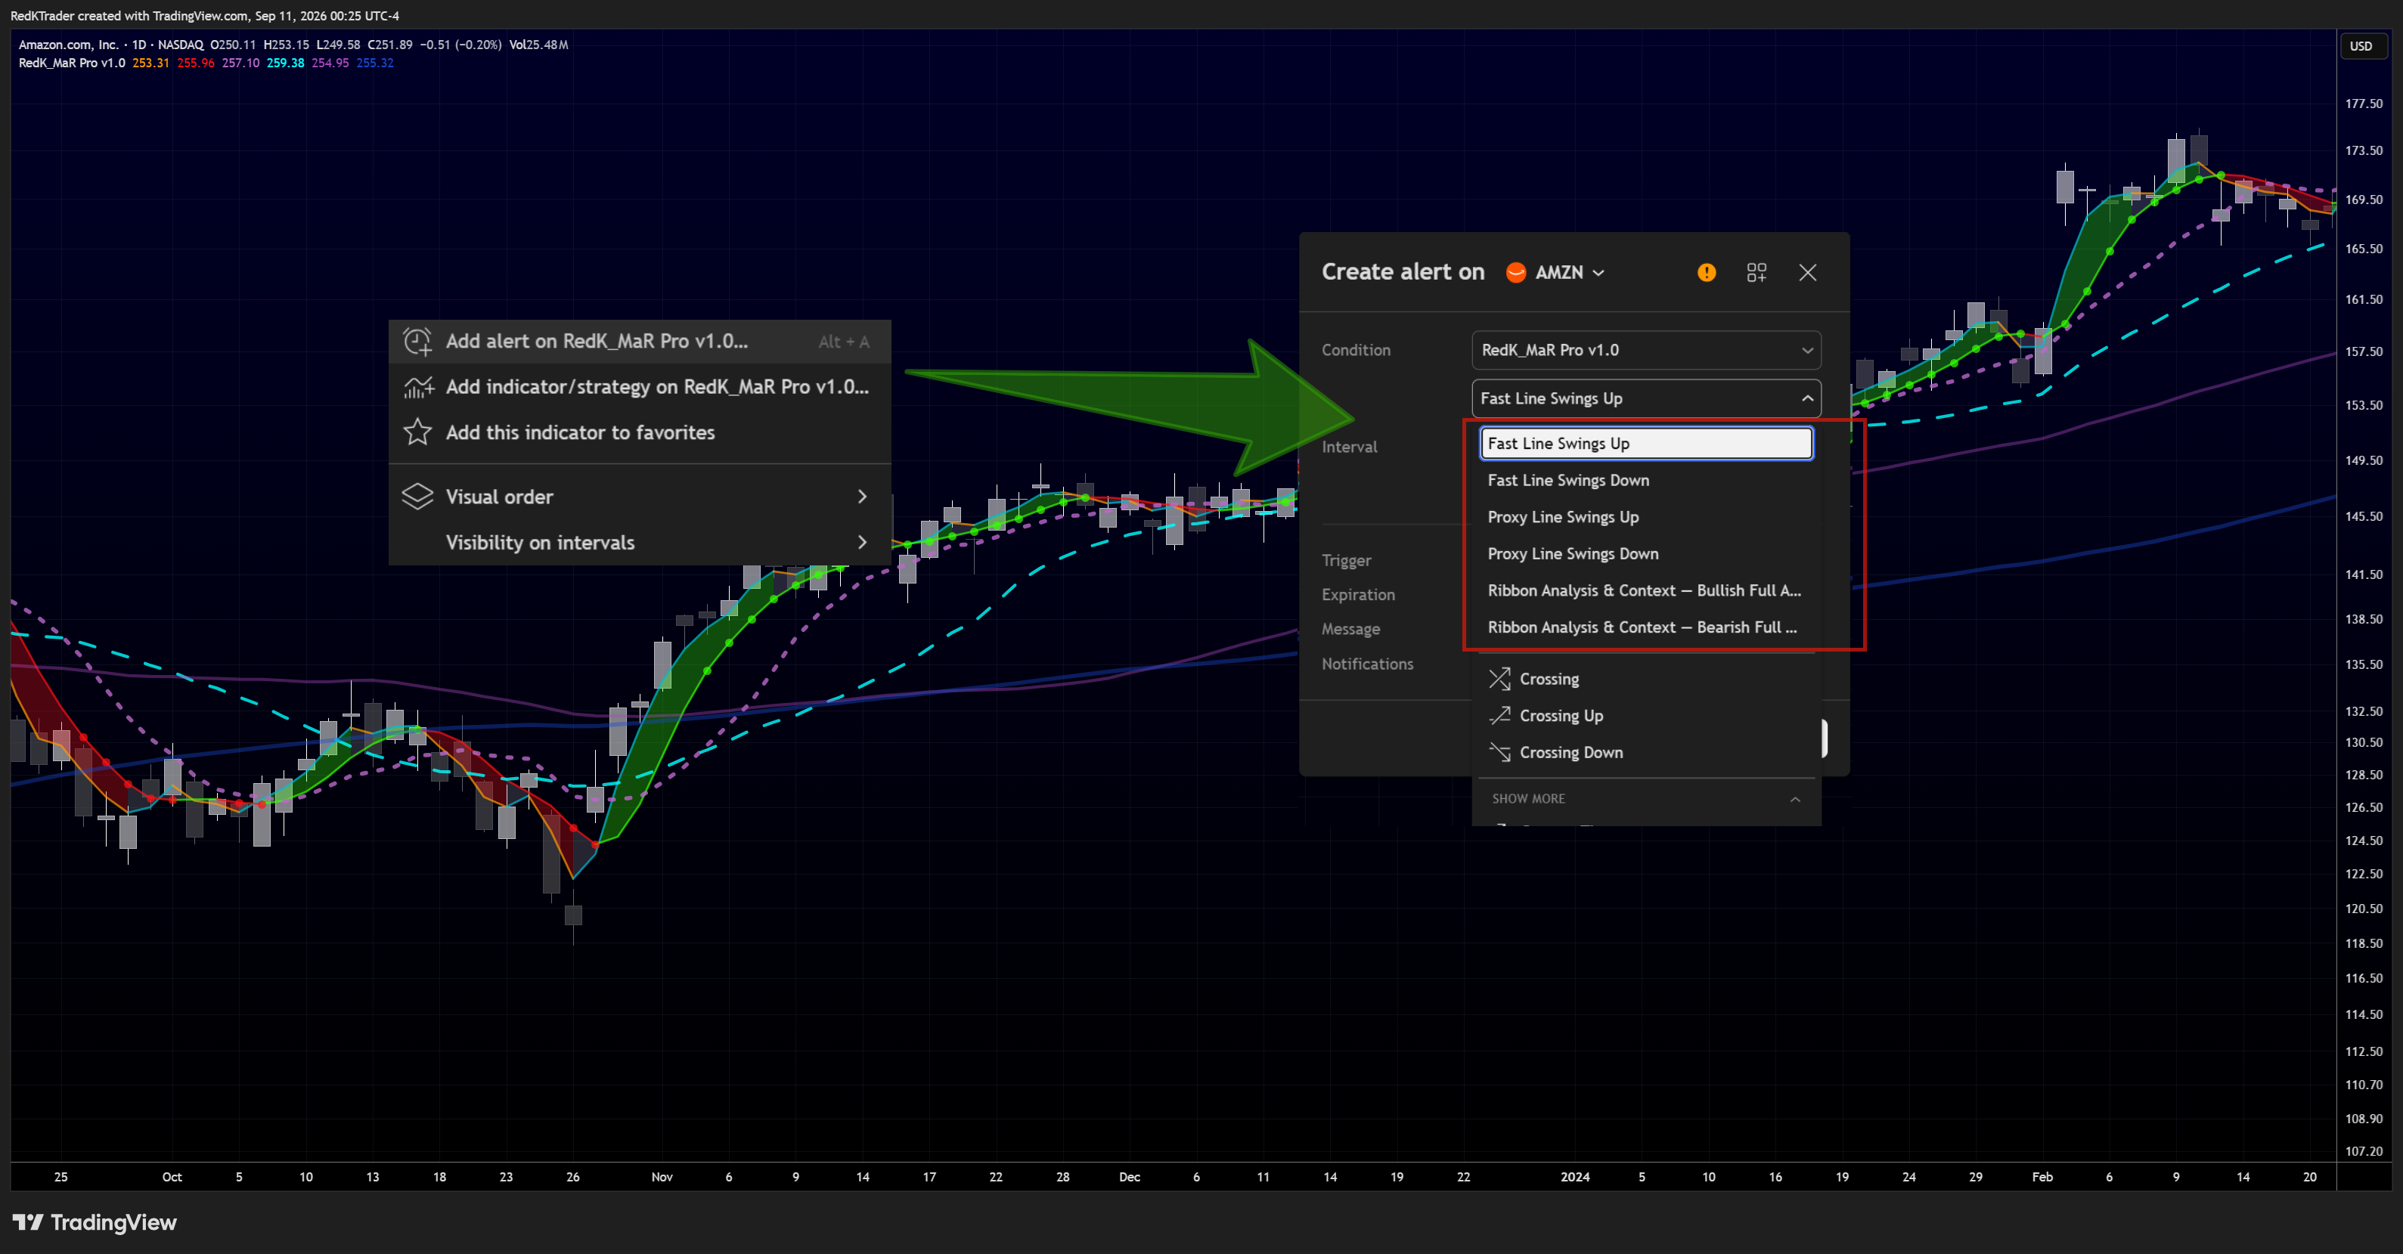2403x1254 pixels.
Task: Click the grid-plus icon in alert dialog header
Action: coord(1757,272)
